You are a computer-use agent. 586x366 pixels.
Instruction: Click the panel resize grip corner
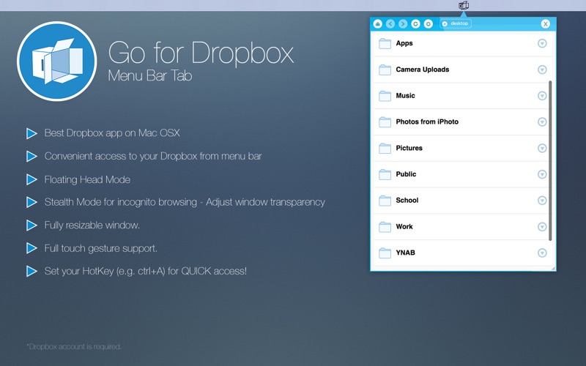click(x=553, y=268)
